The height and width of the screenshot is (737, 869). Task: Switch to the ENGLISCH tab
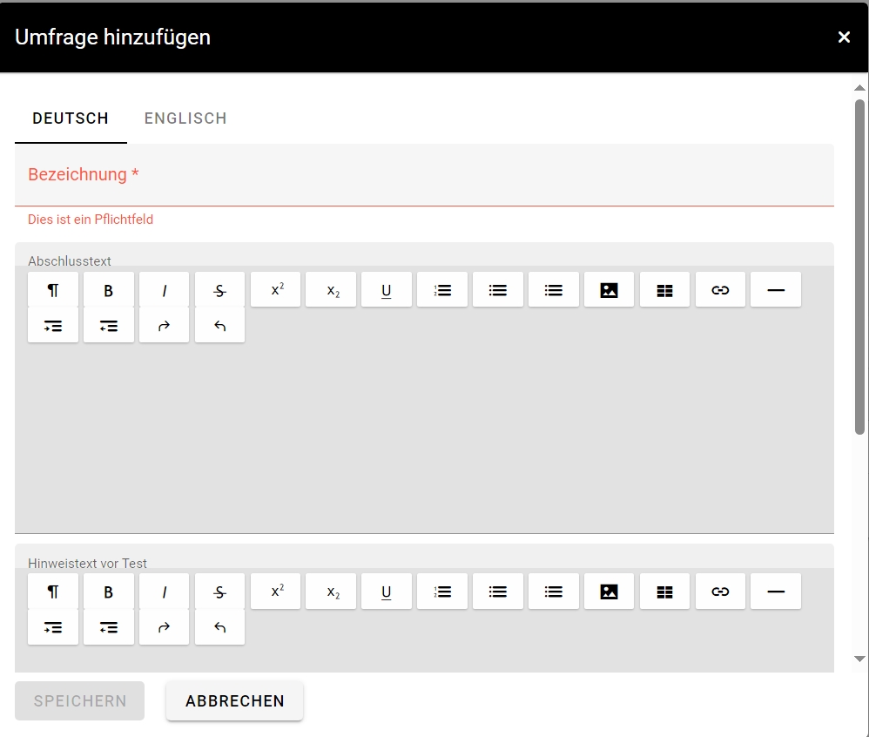point(185,118)
